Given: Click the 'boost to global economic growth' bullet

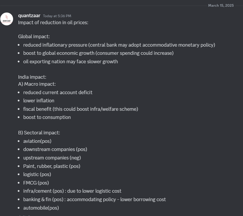Looking at the screenshot, I should click(x=99, y=53).
